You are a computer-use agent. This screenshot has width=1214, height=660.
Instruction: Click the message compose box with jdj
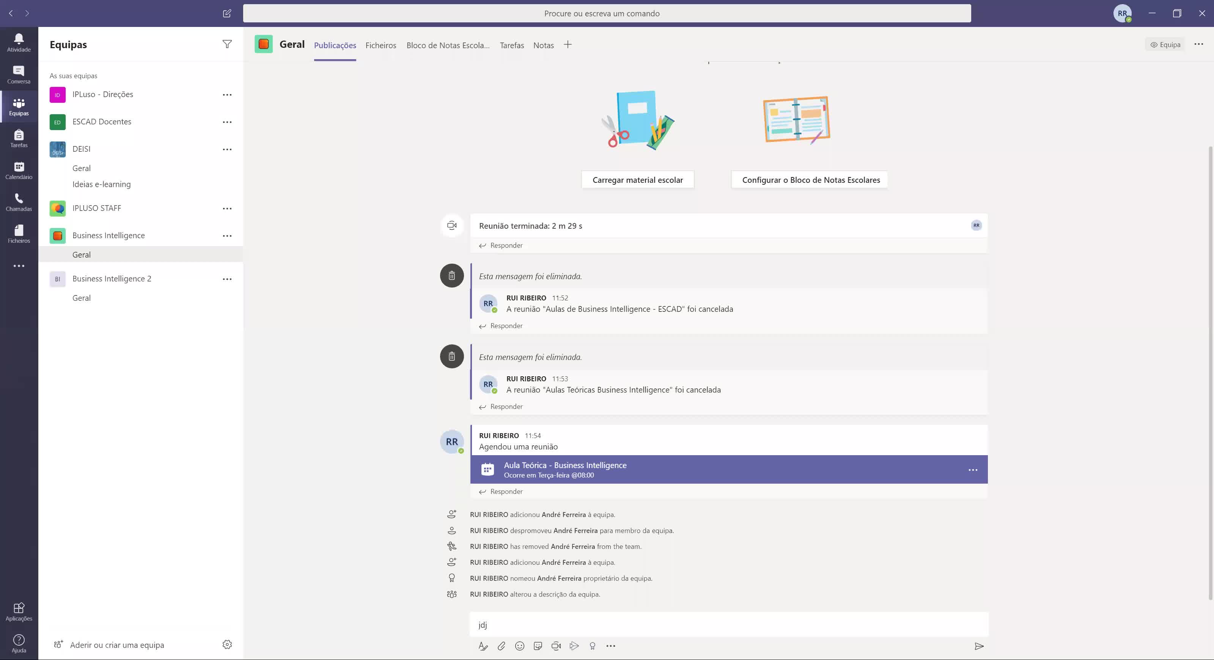(x=728, y=625)
